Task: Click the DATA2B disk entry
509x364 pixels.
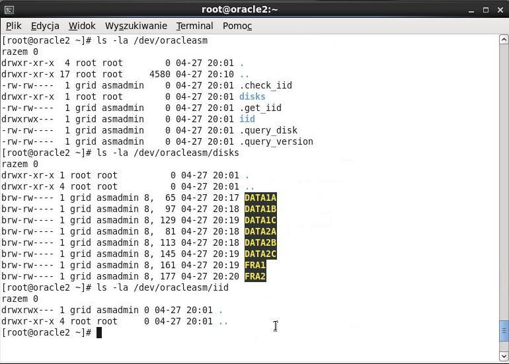Action: tap(260, 242)
